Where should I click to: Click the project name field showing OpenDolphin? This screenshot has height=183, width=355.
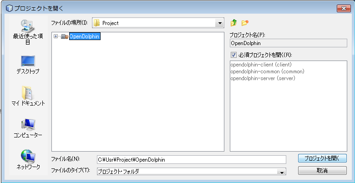(289, 43)
